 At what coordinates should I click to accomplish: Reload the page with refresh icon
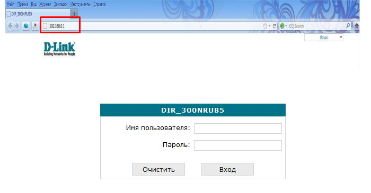[274, 26]
